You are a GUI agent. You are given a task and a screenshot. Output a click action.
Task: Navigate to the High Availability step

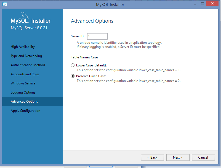[23, 46]
